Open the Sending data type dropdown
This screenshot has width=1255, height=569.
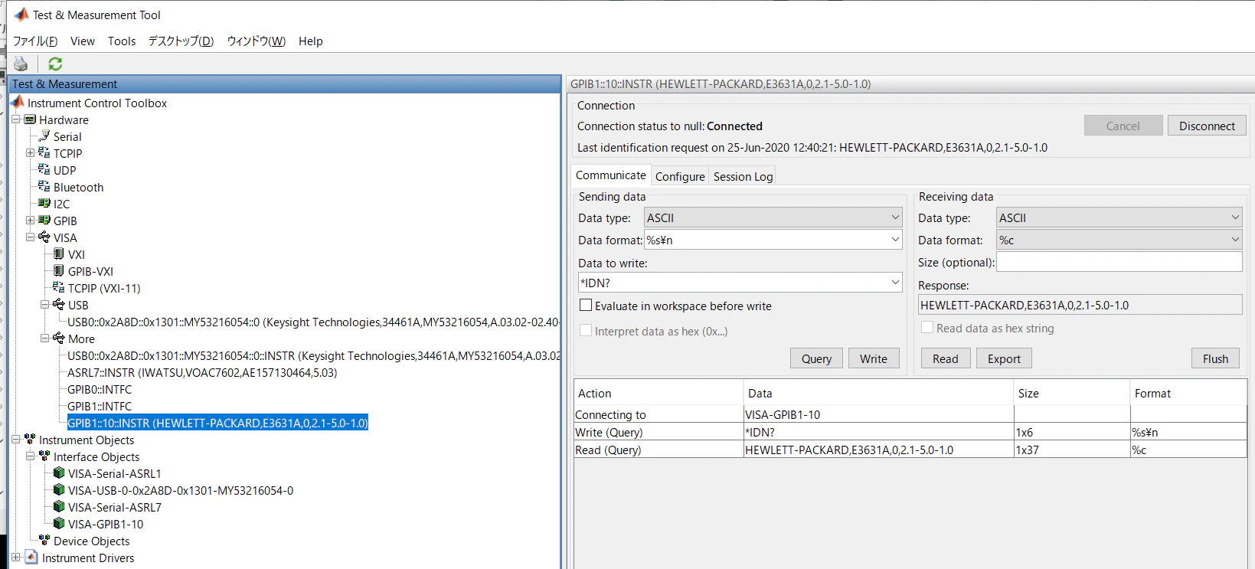point(773,218)
